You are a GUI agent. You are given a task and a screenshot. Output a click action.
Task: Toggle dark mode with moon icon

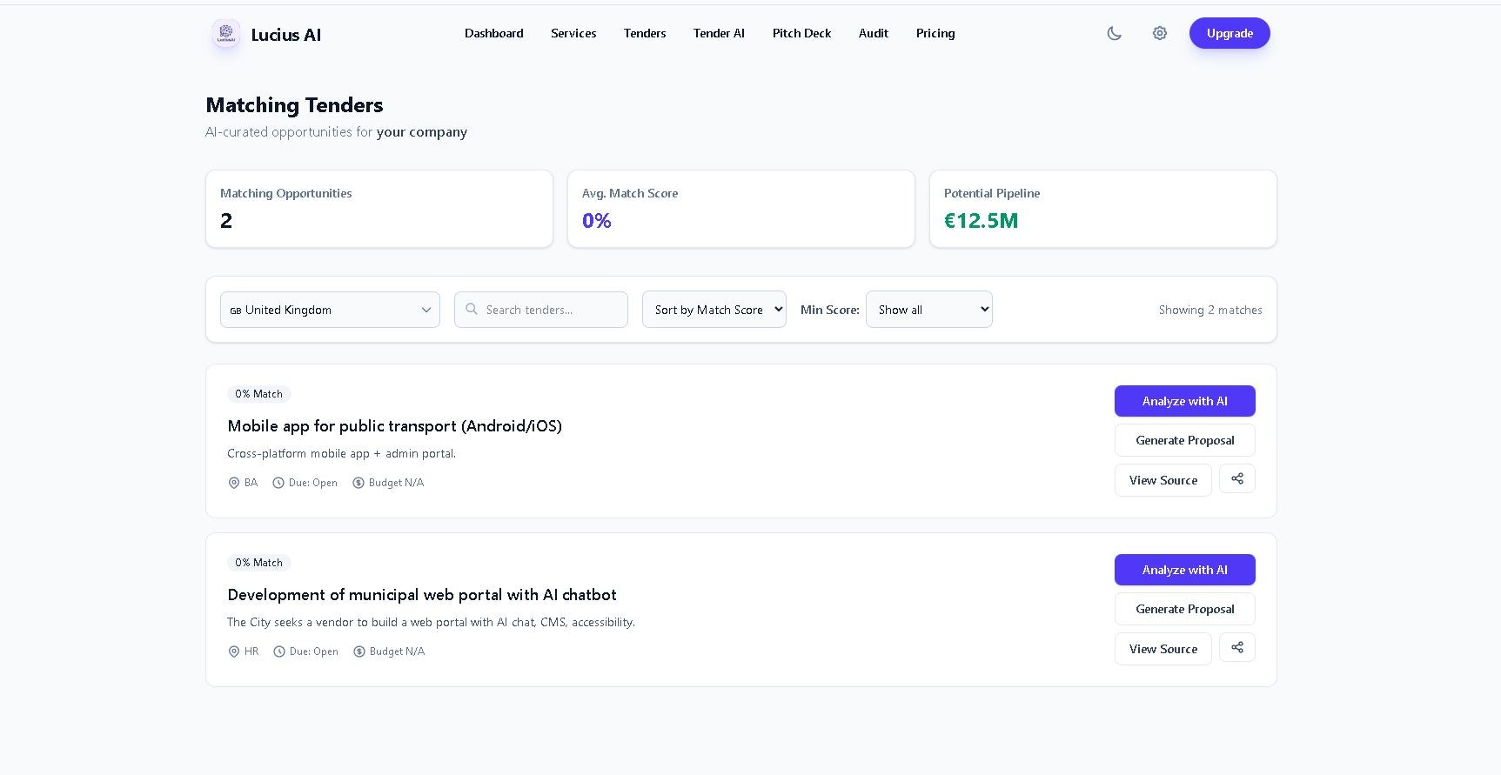coord(1114,33)
